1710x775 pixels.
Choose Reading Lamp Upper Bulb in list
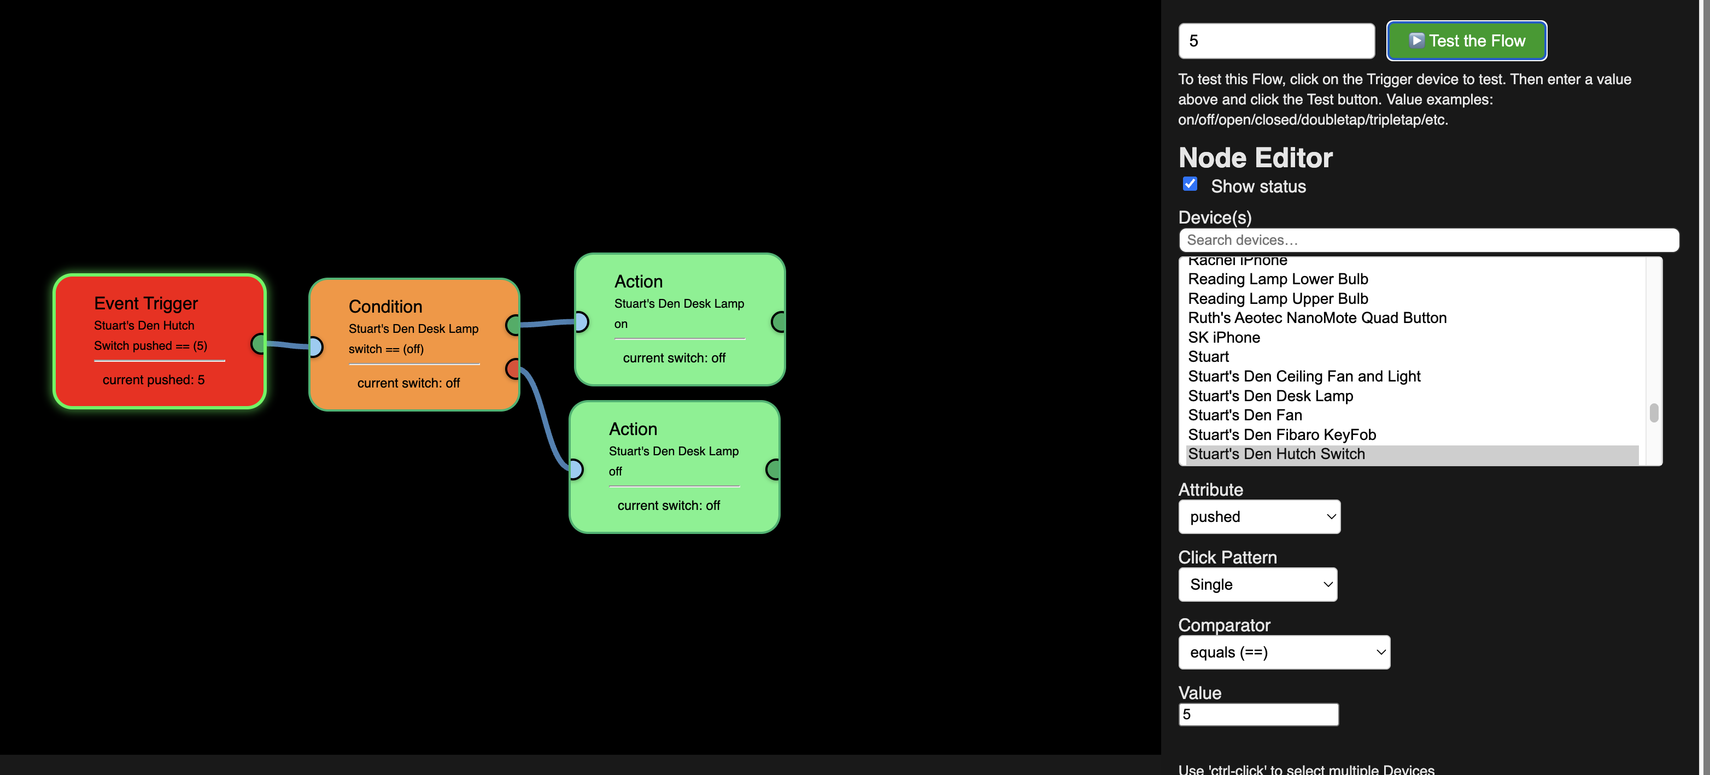click(x=1277, y=298)
